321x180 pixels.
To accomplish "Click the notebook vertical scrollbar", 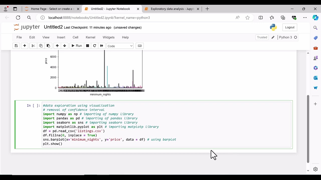I will point(308,129).
